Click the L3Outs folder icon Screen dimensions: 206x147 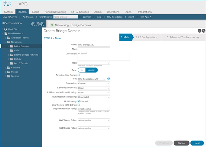(12, 59)
